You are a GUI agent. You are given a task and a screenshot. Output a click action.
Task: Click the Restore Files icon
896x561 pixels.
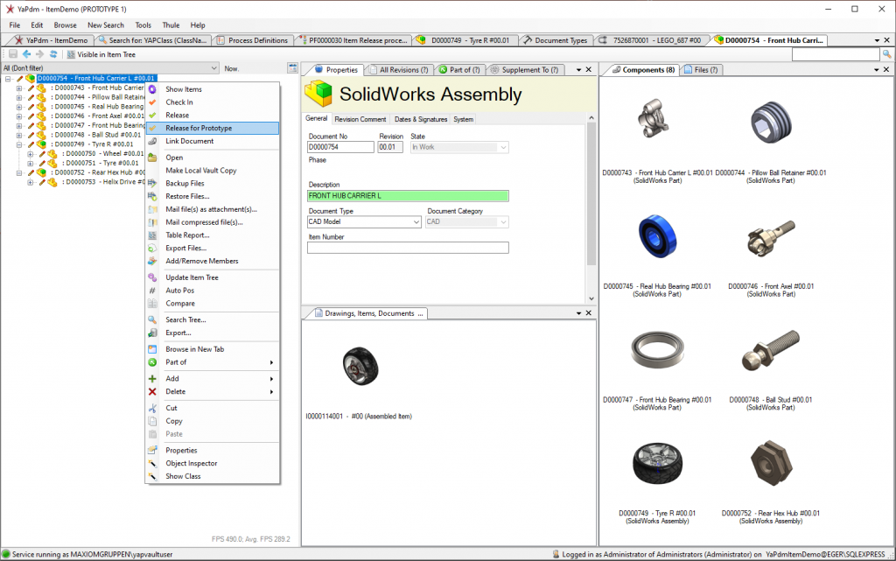pyautogui.click(x=152, y=197)
